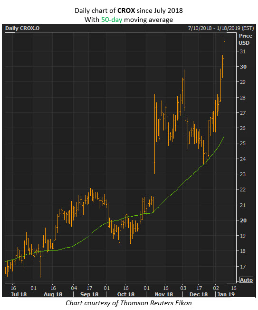
Task: Click the 28 price axis label
Action: (243, 98)
